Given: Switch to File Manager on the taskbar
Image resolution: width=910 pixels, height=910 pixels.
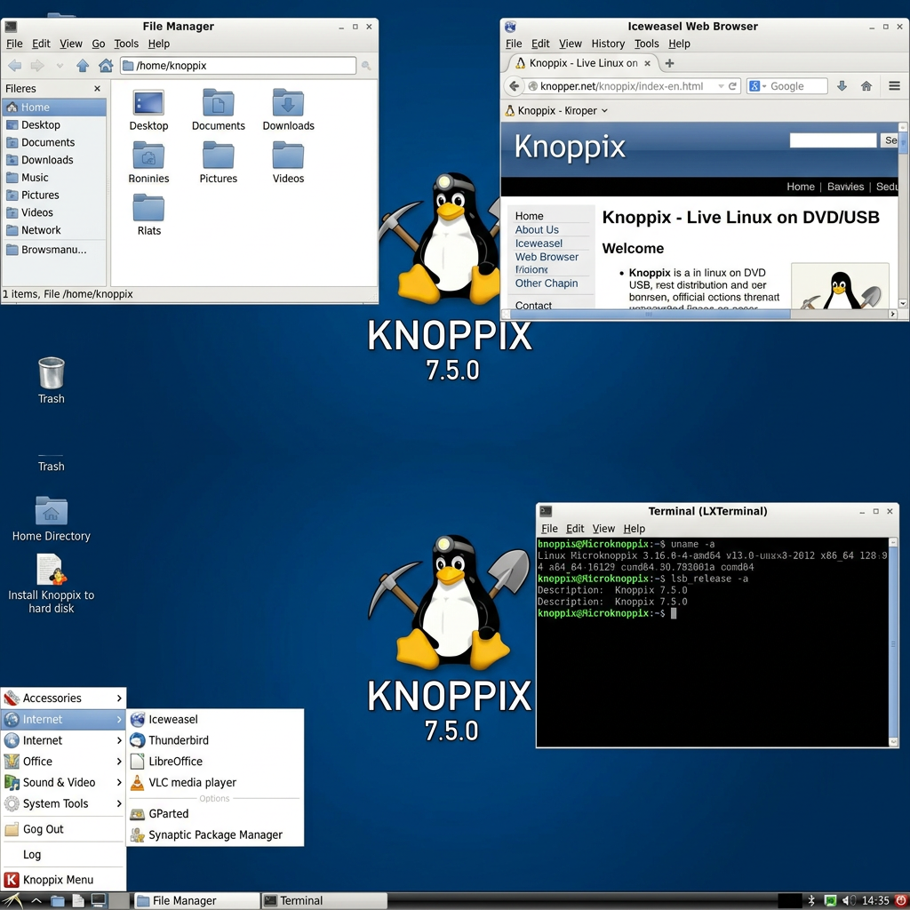Looking at the screenshot, I should click(x=196, y=901).
